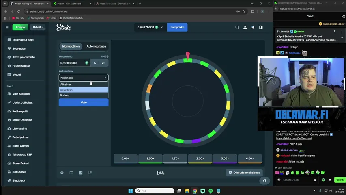This screenshot has height=195, width=346.
Task: Choose Korkea difficulty option
Action: pos(84,95)
